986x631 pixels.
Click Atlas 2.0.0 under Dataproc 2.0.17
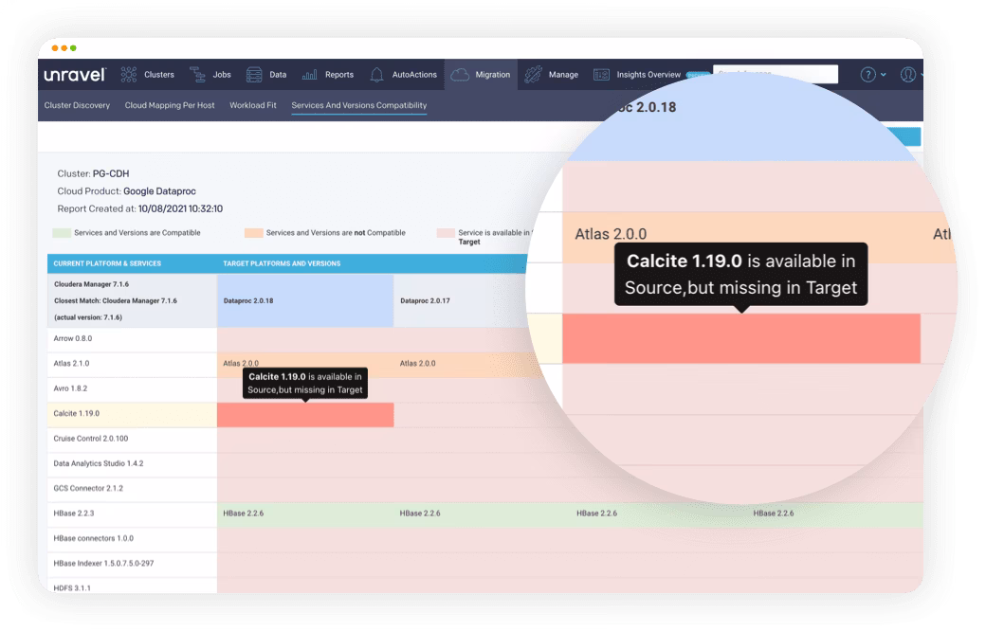(417, 364)
